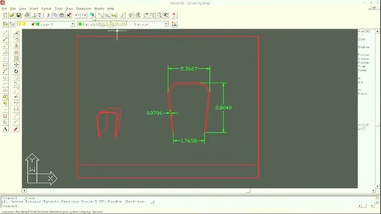Viewport: 381px width, 214px height.
Task: Select the Construction Line tool
Action: coord(5,39)
